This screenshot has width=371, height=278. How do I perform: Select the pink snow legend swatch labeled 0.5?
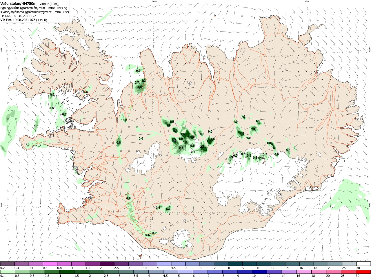pos(50,264)
